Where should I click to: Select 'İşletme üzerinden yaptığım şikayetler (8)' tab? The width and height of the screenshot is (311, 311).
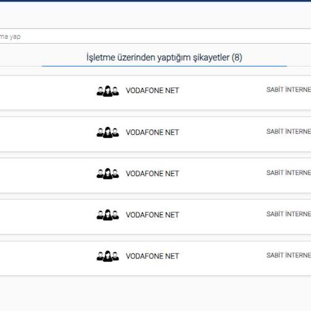click(x=164, y=58)
